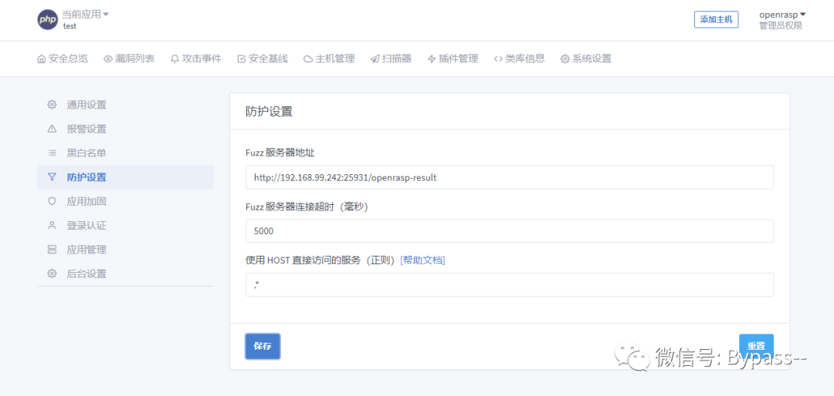Click the 重置 reset button
Viewport: 834px width, 396px height.
click(756, 346)
